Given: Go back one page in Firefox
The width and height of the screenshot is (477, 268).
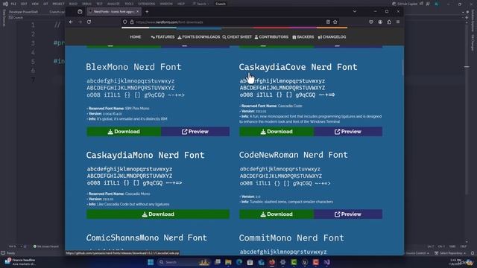Looking at the screenshot, I should click(71, 22).
